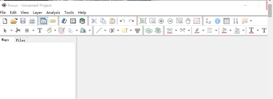Open a file with the folder icon
Image resolution: width=273 pixels, height=99 pixels.
point(14,21)
